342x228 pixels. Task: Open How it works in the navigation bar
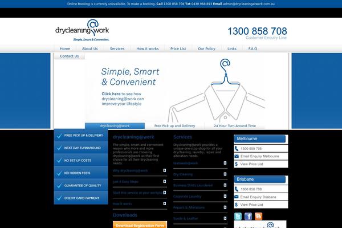tap(148, 48)
